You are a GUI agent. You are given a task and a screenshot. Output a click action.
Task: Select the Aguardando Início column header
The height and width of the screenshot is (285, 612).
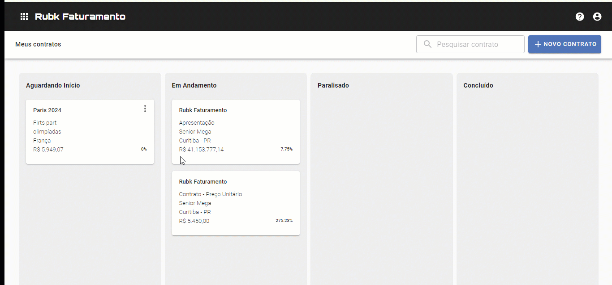pos(53,85)
